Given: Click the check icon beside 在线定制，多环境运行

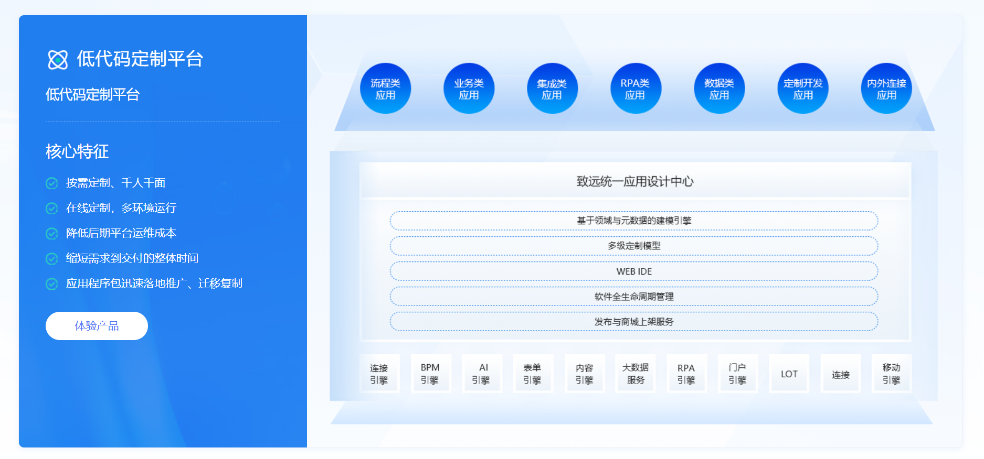Looking at the screenshot, I should click(x=51, y=208).
